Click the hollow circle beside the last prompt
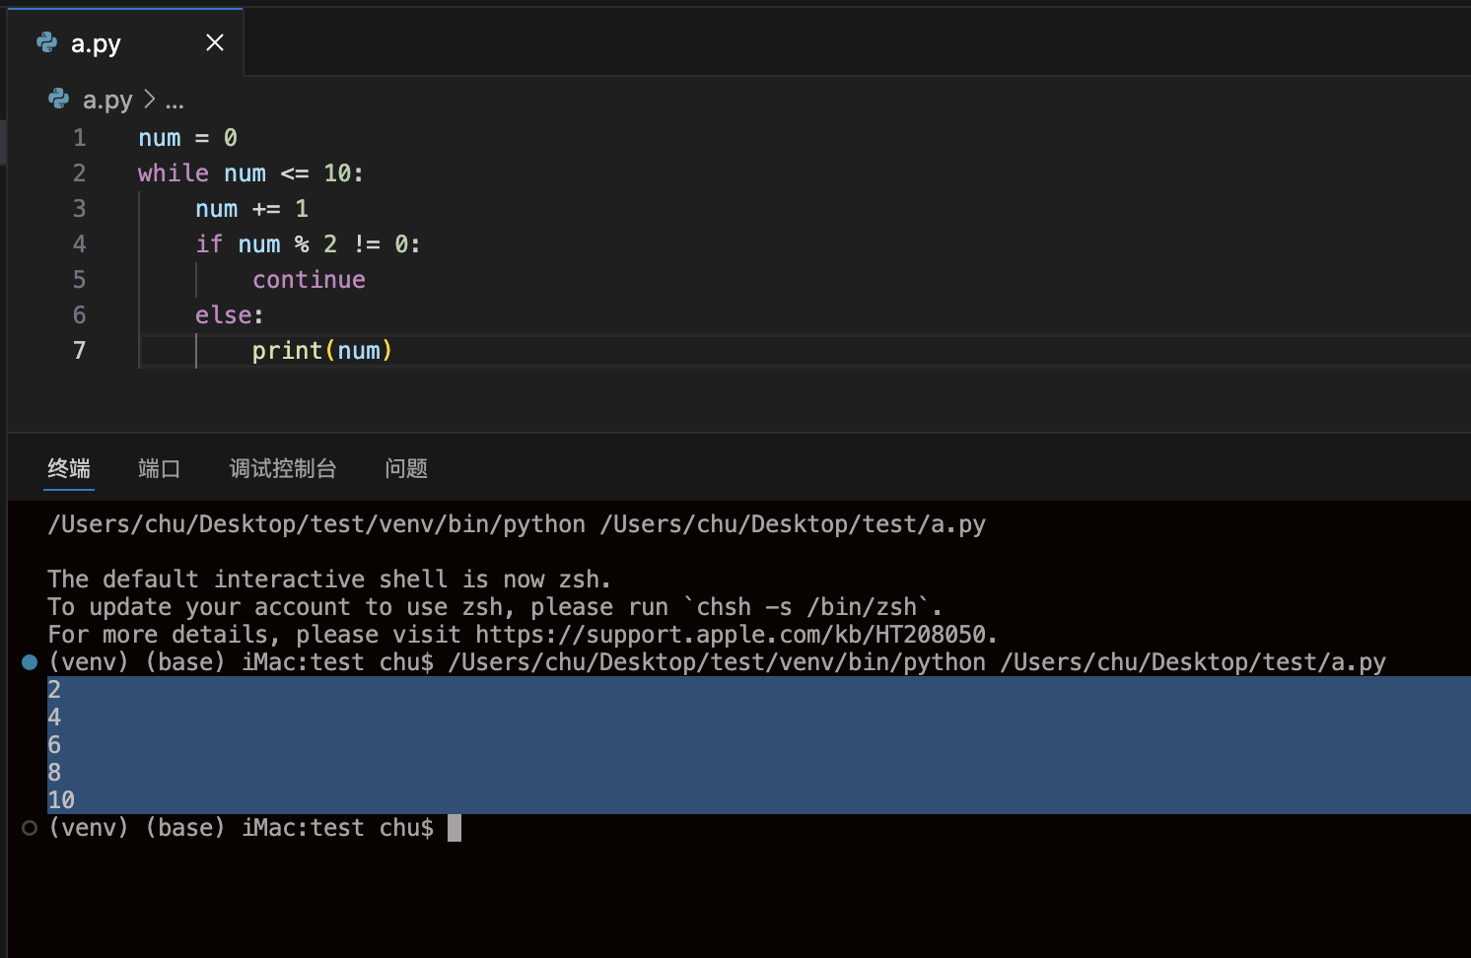 tap(30, 828)
